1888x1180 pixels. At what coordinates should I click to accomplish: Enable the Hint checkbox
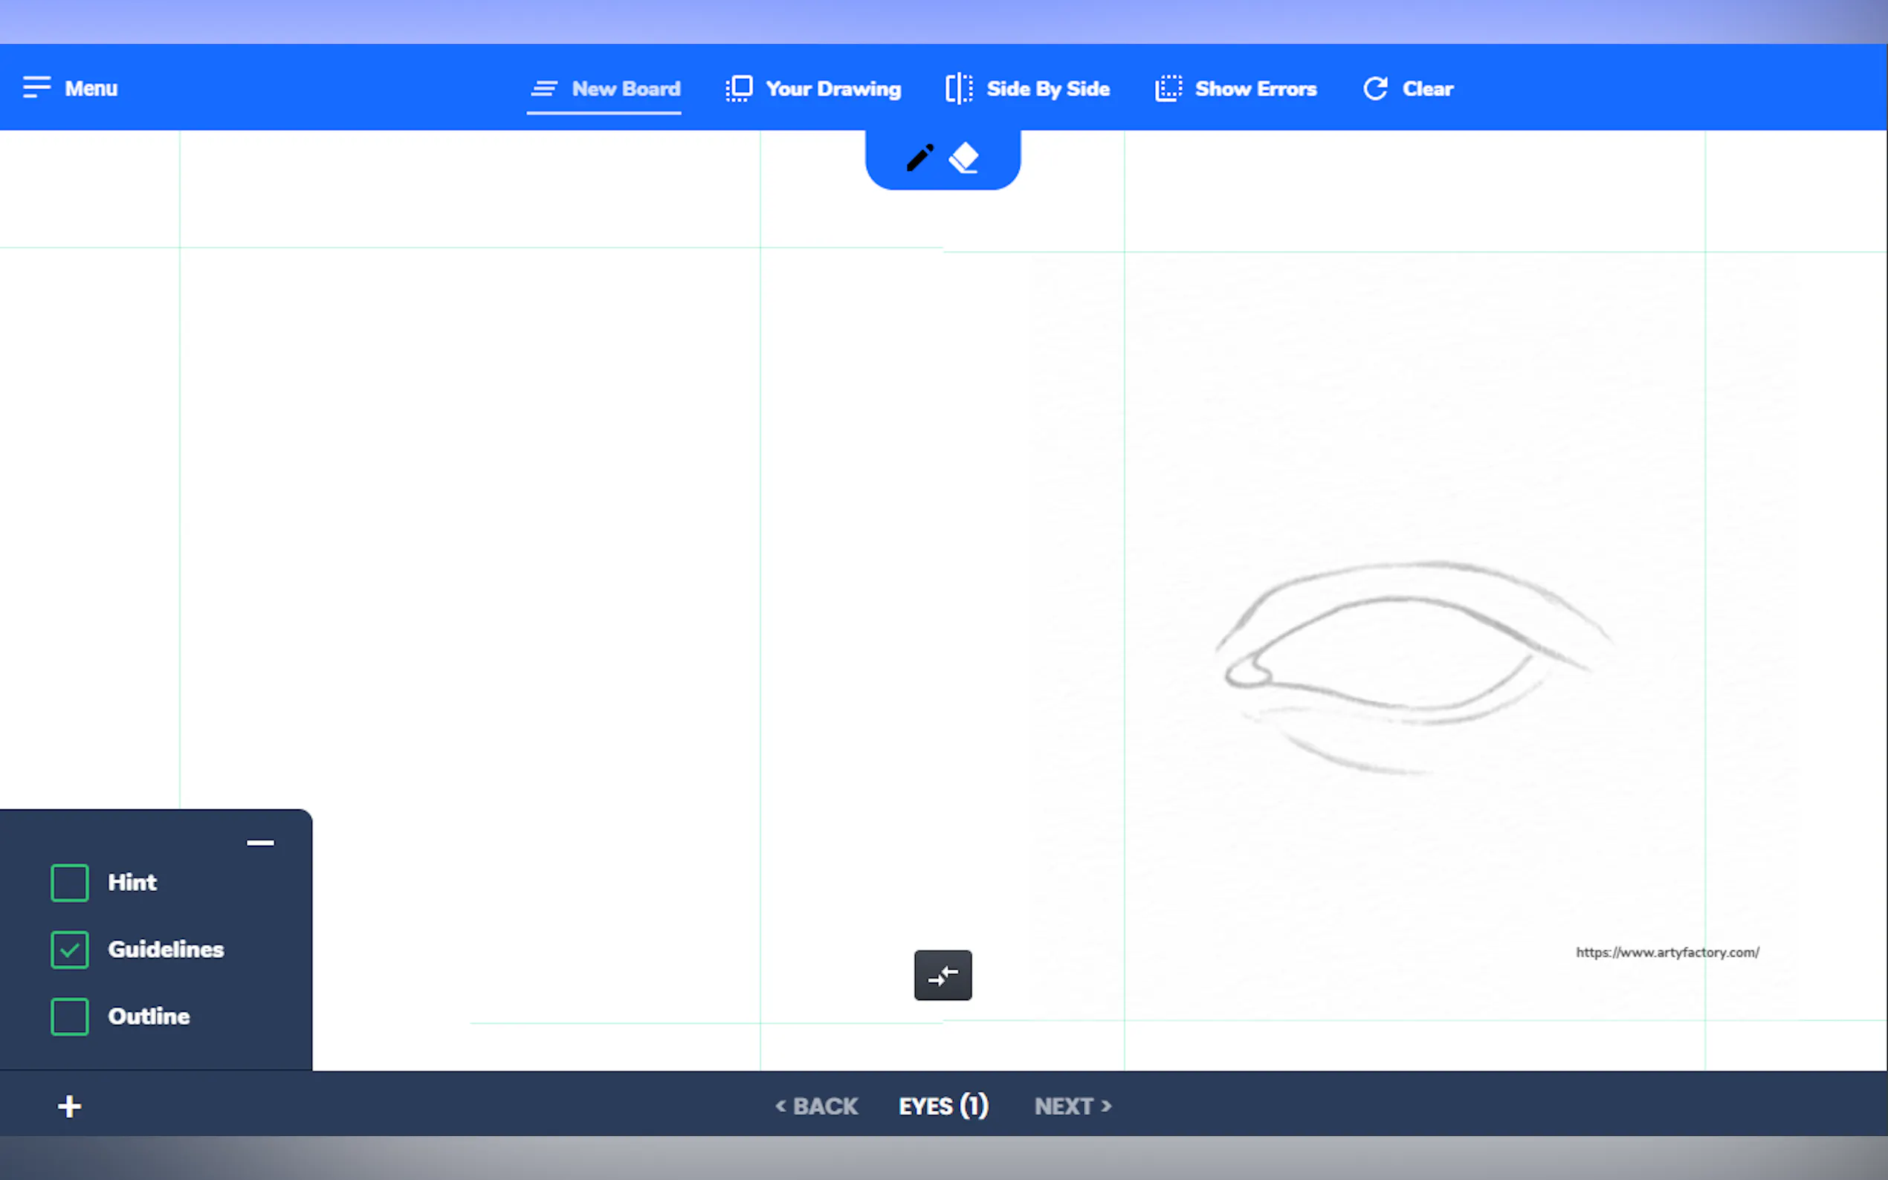pyautogui.click(x=69, y=883)
